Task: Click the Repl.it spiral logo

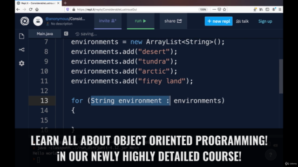Action: 25,21
